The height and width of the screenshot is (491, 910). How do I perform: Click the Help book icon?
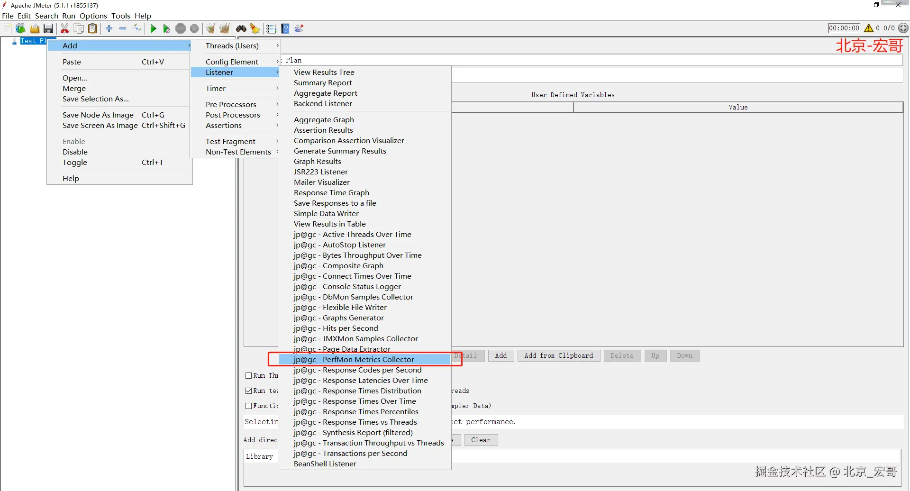point(285,28)
